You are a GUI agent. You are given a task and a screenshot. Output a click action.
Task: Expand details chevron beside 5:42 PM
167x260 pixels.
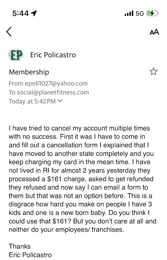(60, 101)
